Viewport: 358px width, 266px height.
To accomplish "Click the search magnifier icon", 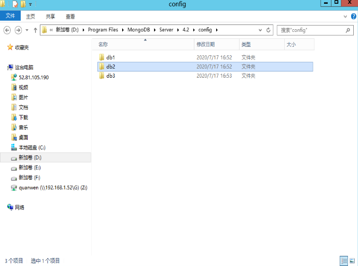I will pyautogui.click(x=348, y=30).
